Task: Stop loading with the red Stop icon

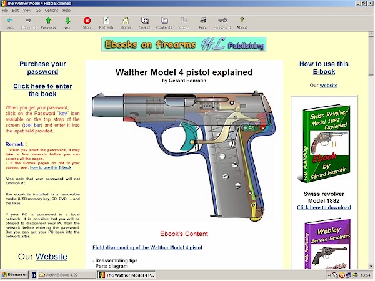Action: [x=87, y=23]
